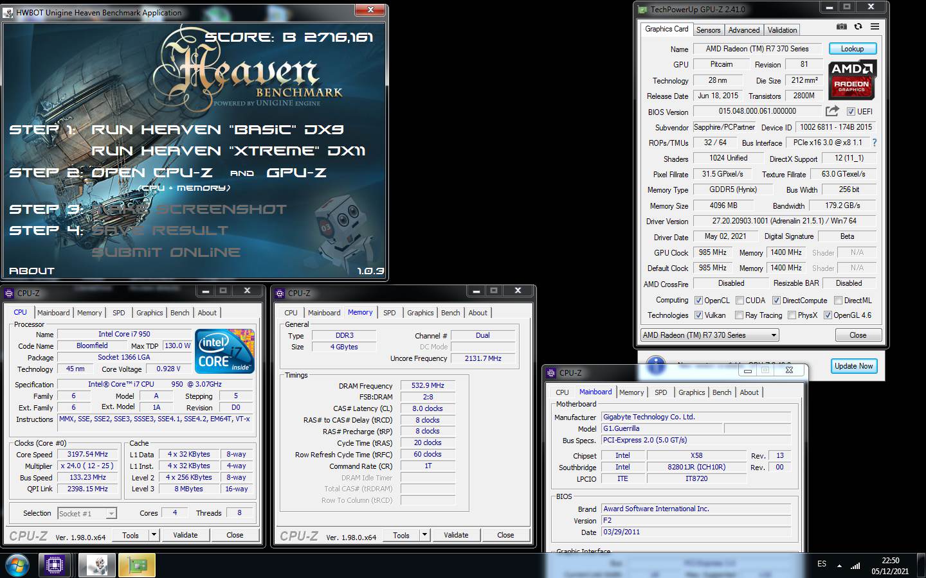The width and height of the screenshot is (926, 578).
Task: Click the CPU-Z taskbar icon
Action: tap(54, 565)
